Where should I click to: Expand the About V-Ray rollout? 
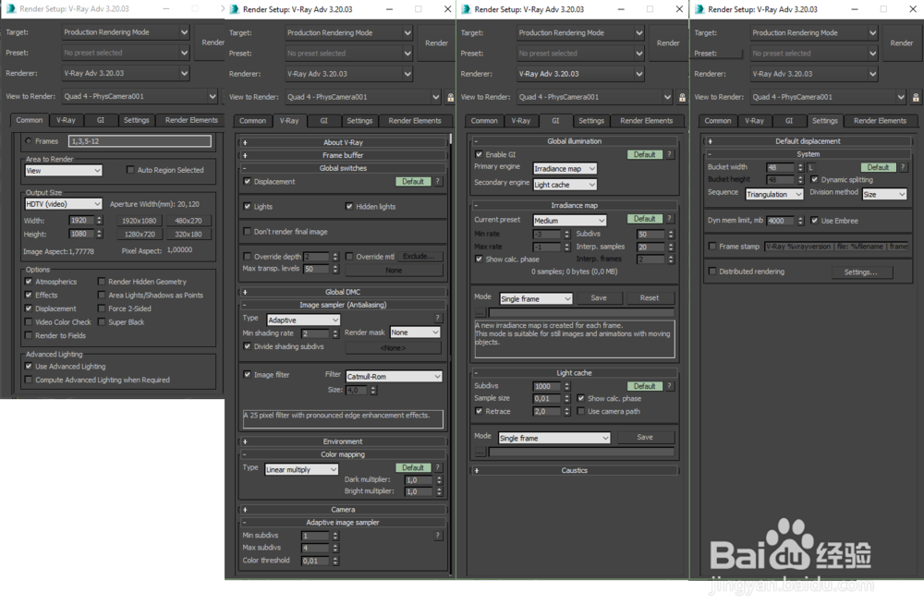tap(343, 142)
